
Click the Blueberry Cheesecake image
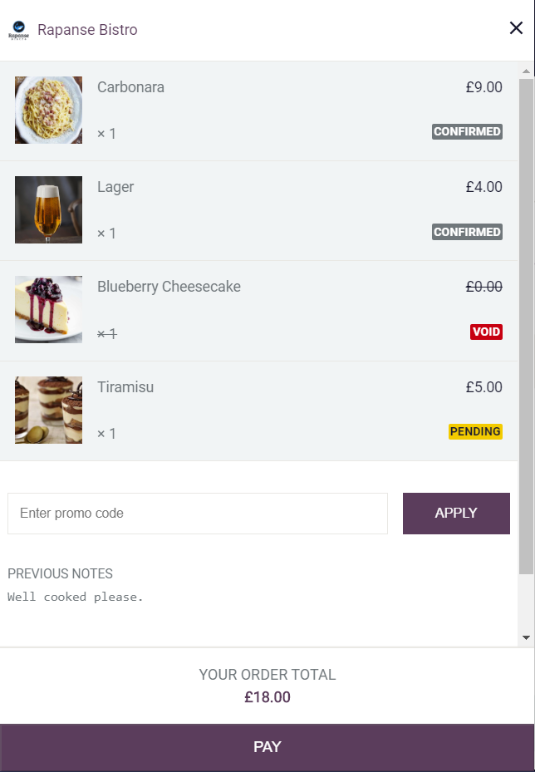(x=48, y=309)
